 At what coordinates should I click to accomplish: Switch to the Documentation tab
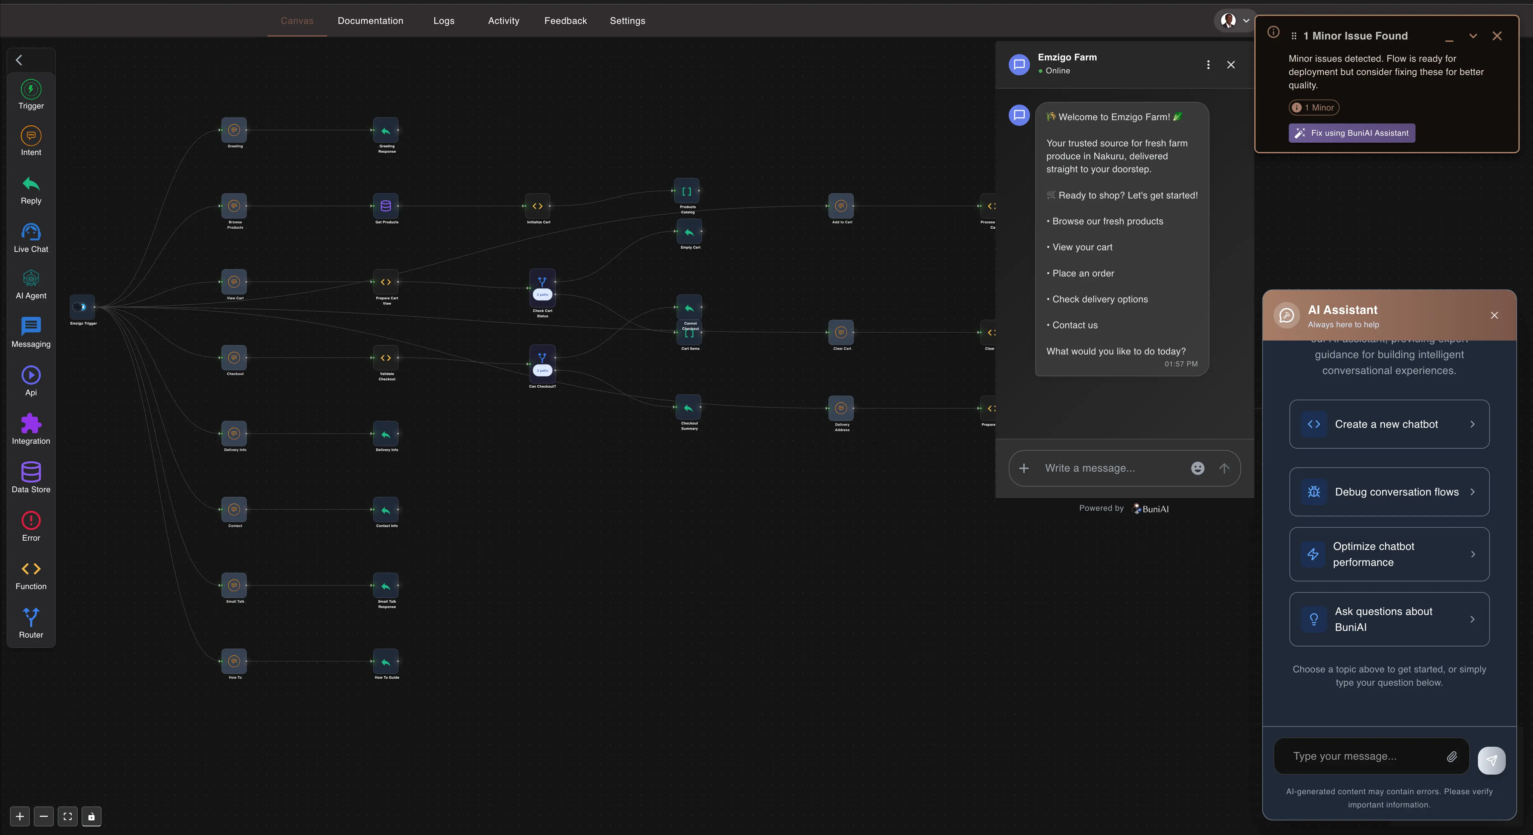[x=370, y=20]
